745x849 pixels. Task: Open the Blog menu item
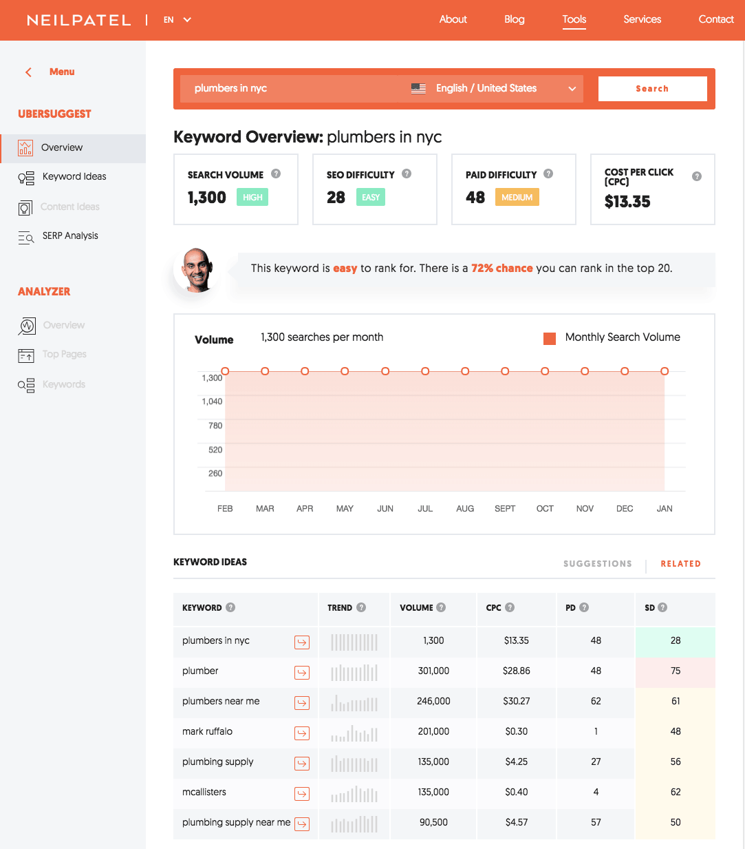515,19
